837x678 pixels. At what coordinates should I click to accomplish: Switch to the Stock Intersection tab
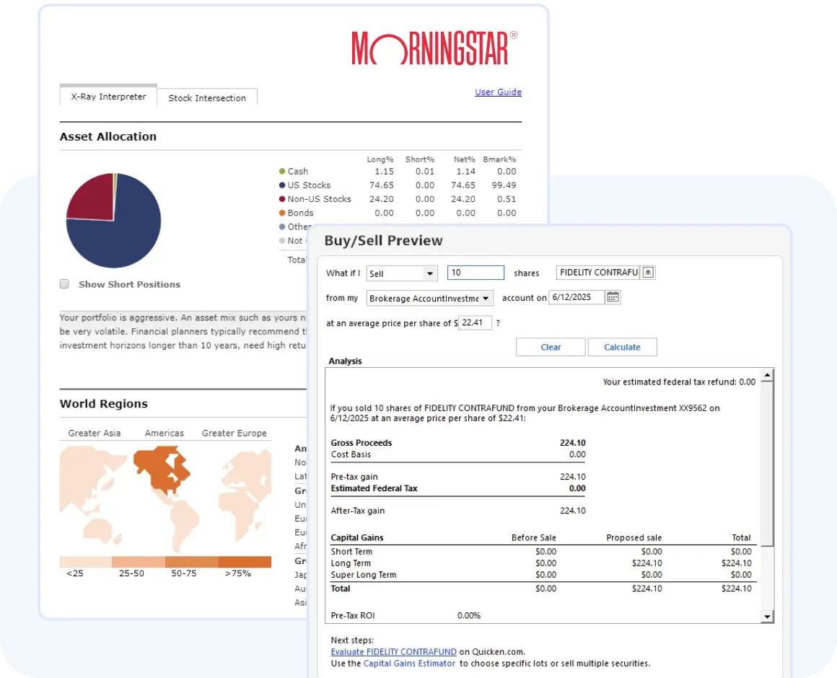pos(207,98)
